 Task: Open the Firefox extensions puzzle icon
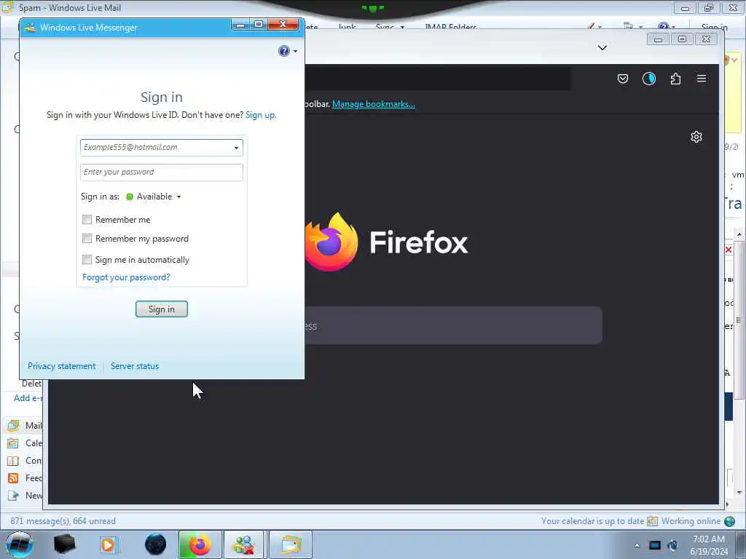coord(675,79)
